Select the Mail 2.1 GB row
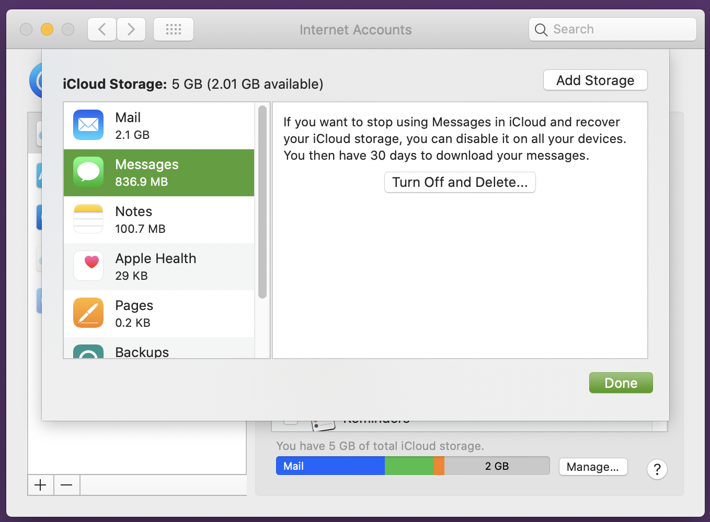The height and width of the screenshot is (522, 710). pyautogui.click(x=159, y=126)
